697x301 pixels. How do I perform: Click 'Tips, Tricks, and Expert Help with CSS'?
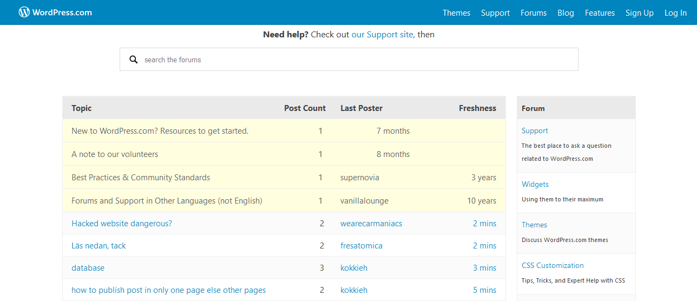coord(573,280)
